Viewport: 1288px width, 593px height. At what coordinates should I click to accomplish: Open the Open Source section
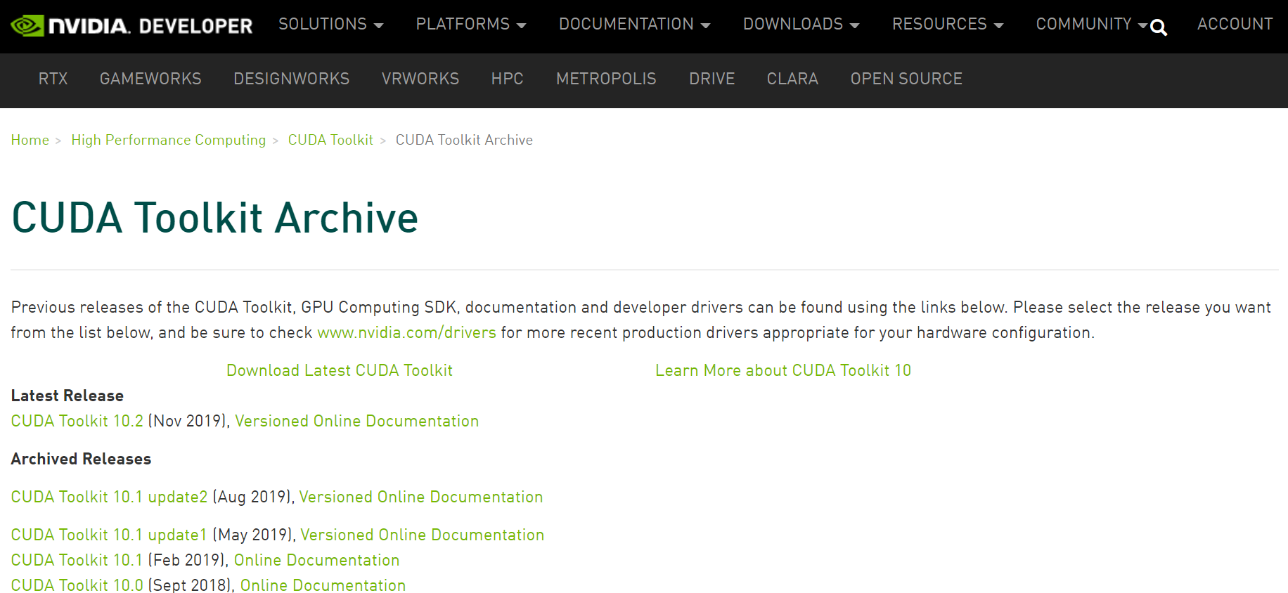pyautogui.click(x=906, y=79)
